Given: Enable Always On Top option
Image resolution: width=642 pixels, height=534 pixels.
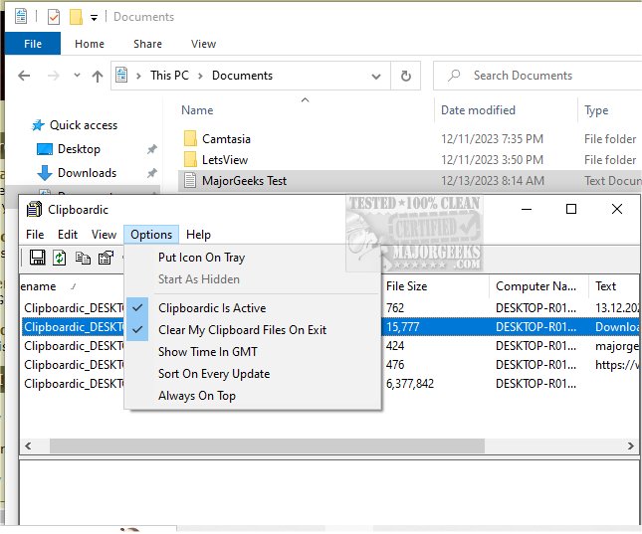Looking at the screenshot, I should tap(253, 396).
